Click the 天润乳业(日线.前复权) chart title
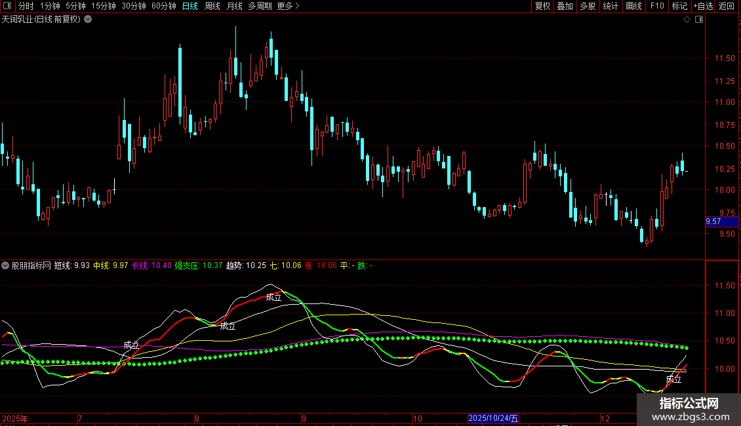 pos(41,20)
